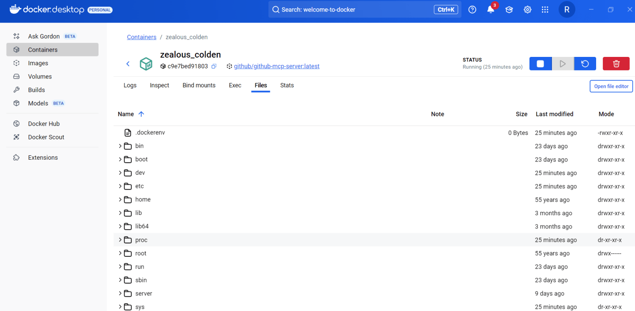635x311 pixels.
Task: Stop the zealous_colden container
Action: pos(540,63)
